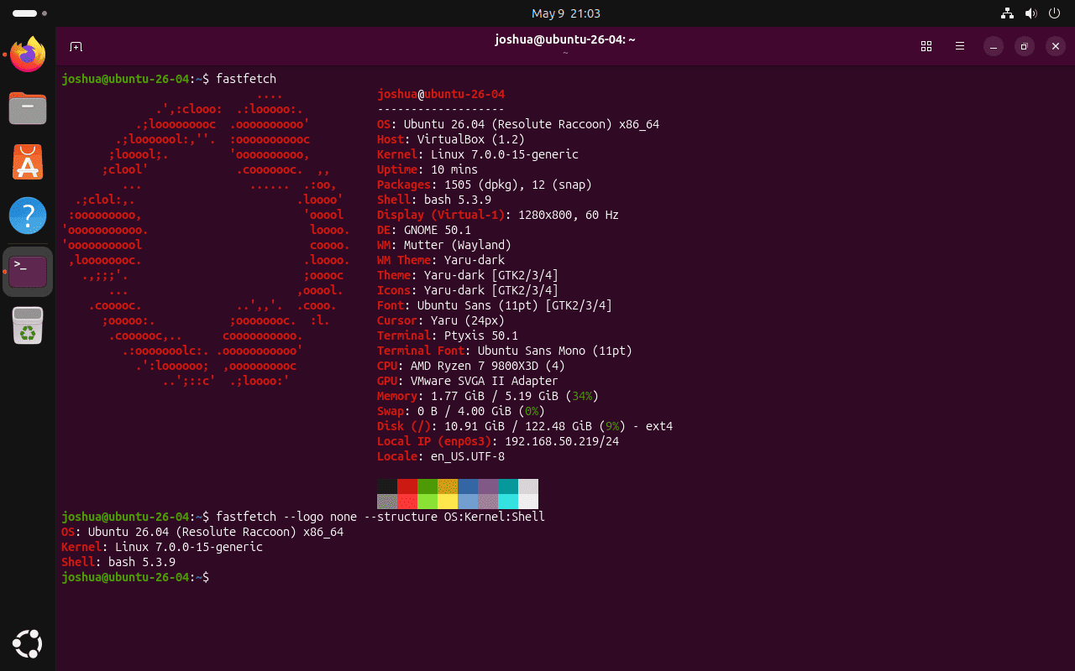This screenshot has height=671, width=1075.
Task: Launch Firefox from the dock
Action: (x=28, y=55)
